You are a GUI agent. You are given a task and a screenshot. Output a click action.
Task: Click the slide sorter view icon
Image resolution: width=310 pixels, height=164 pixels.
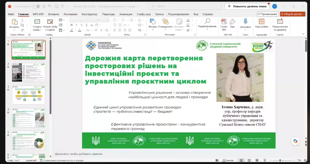click(x=249, y=160)
